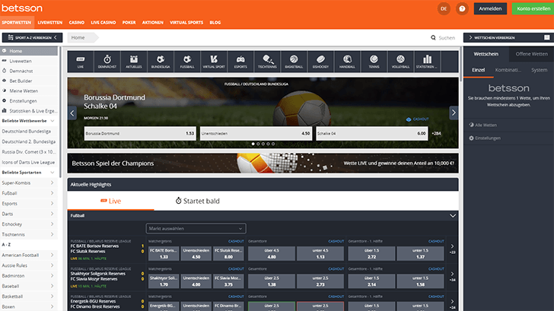Image resolution: width=554 pixels, height=311 pixels.
Task: Switch to the Offene Wetten tab
Action: click(x=531, y=54)
